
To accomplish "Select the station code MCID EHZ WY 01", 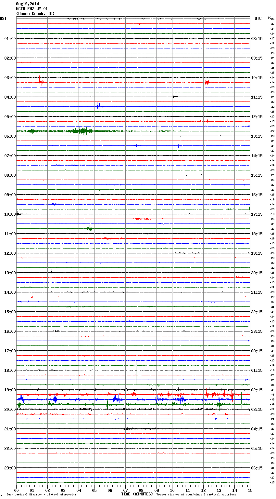I will point(32,9).
